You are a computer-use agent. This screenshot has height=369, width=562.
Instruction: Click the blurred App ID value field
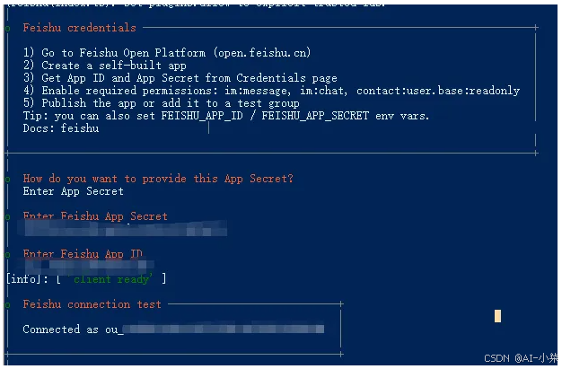point(86,266)
